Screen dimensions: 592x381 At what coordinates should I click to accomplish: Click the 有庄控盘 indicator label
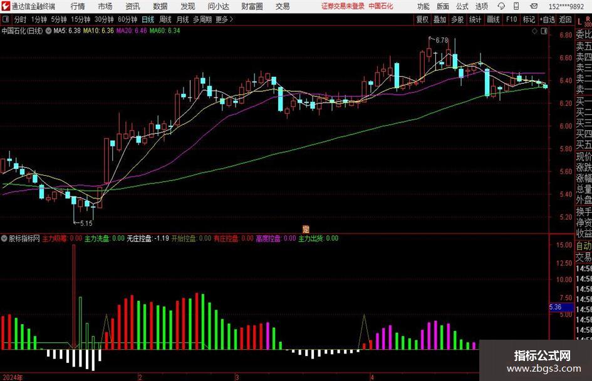pyautogui.click(x=233, y=238)
